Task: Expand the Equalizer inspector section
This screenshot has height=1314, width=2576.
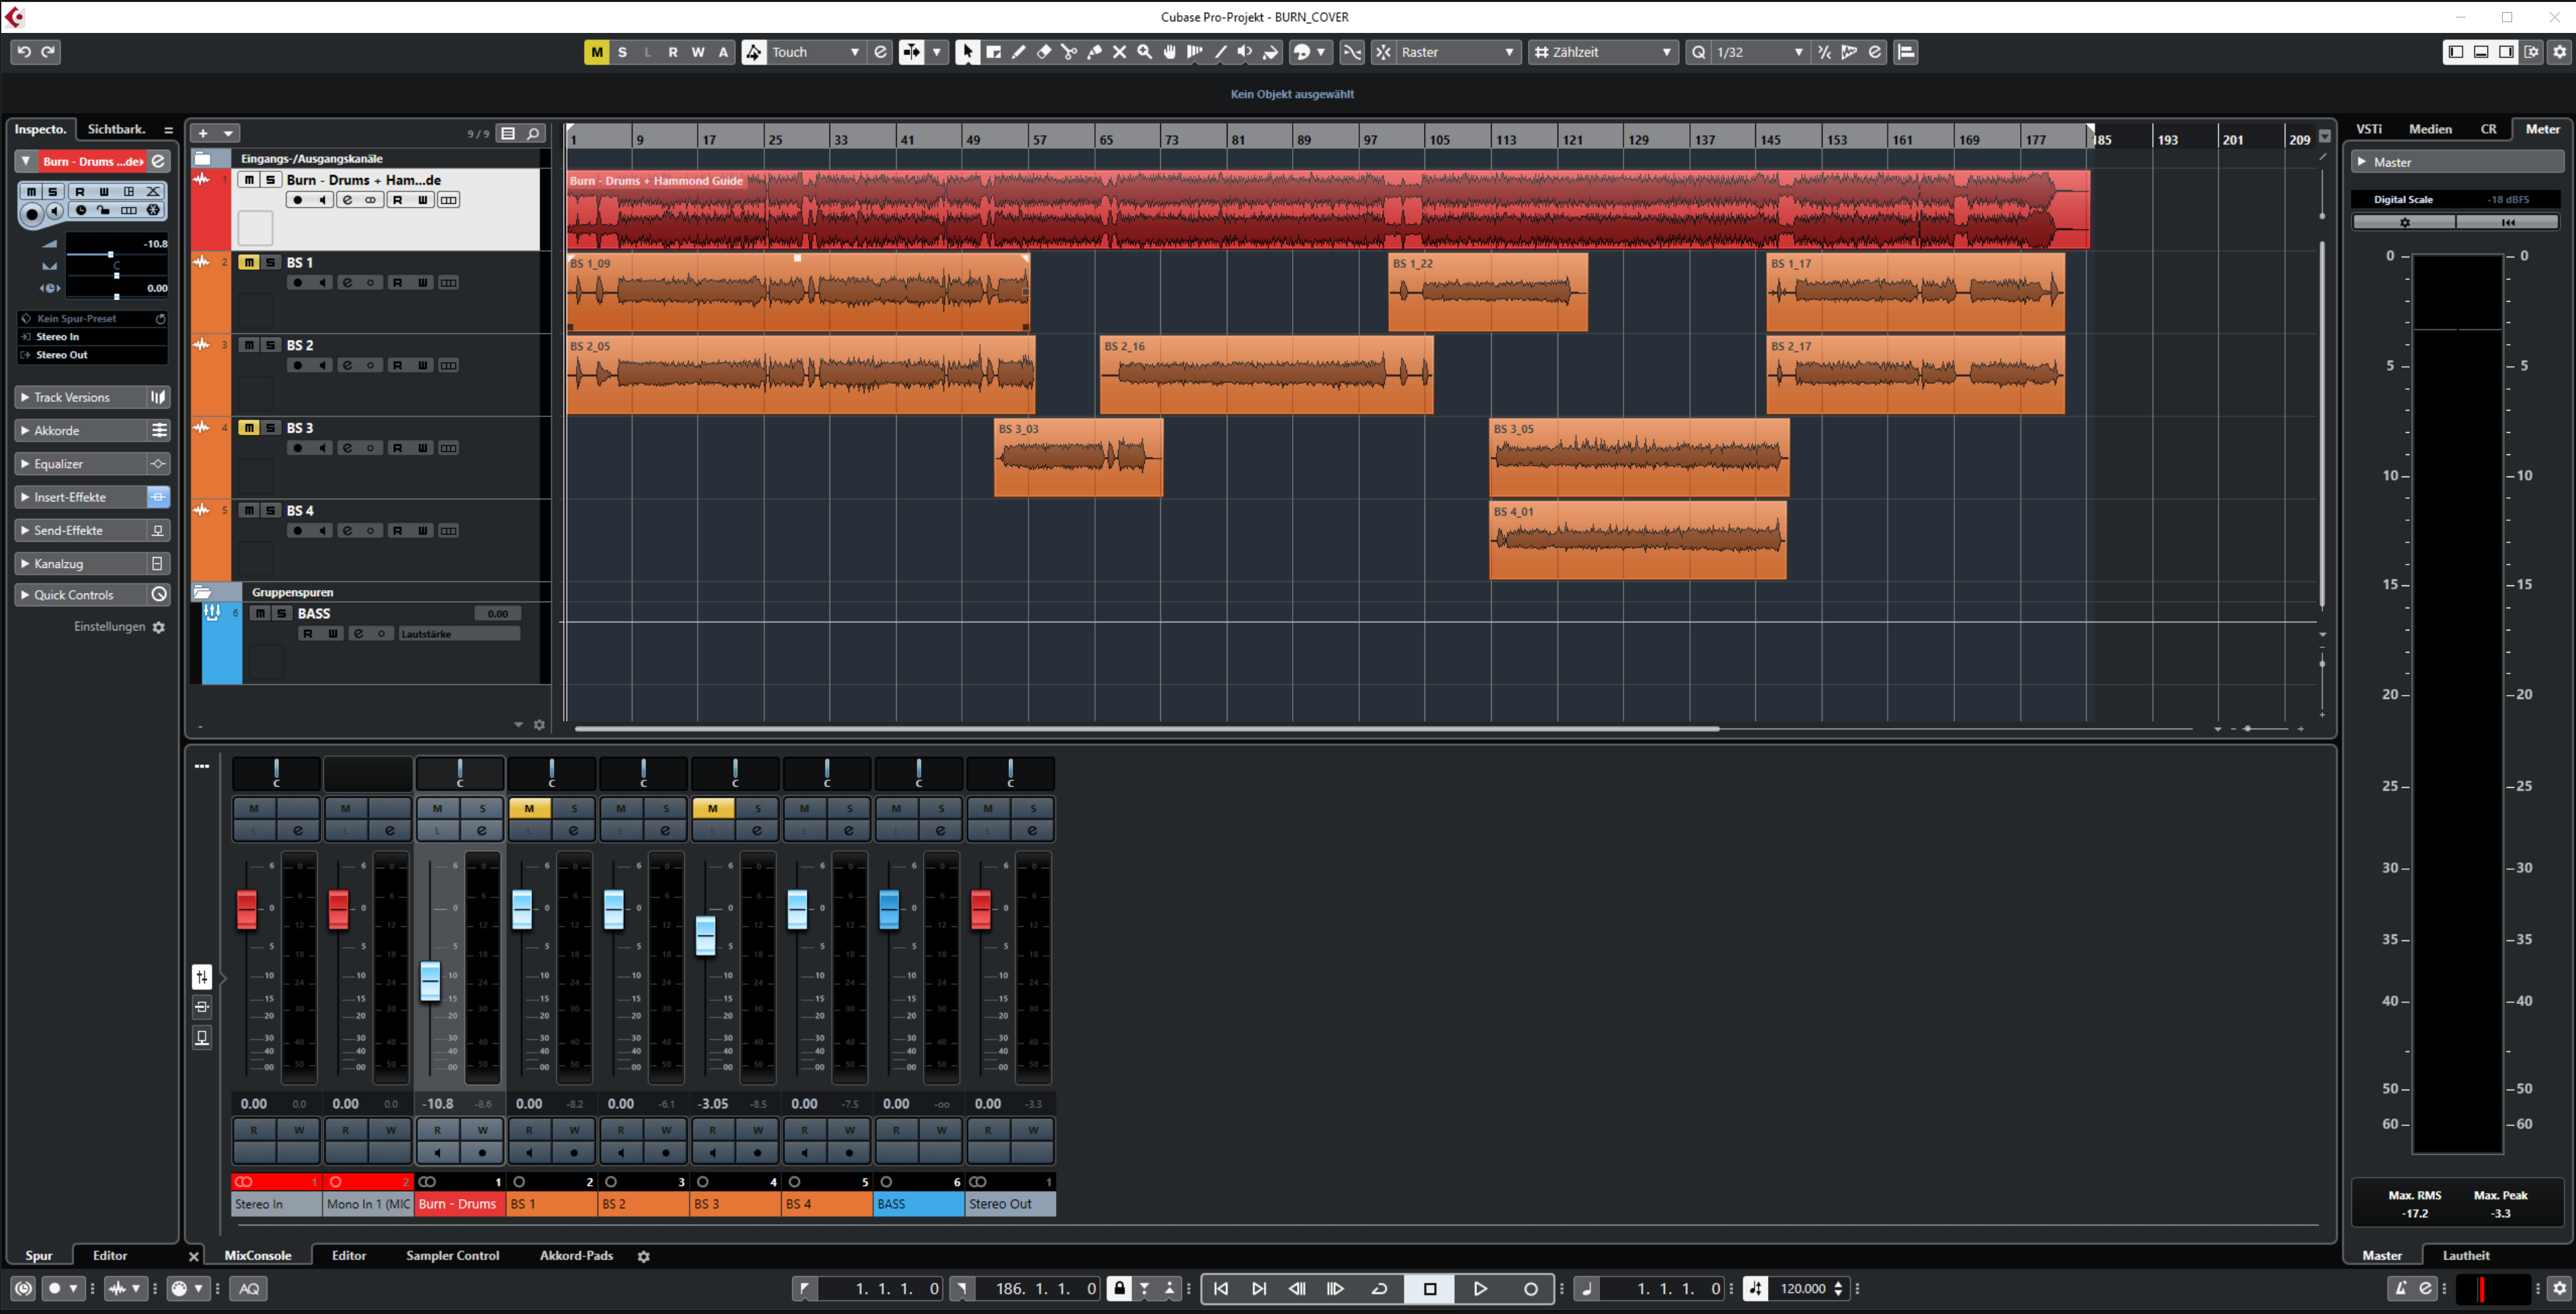Action: 59,464
